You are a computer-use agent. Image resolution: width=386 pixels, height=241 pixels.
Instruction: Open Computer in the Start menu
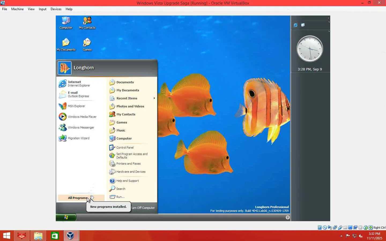tap(132, 138)
